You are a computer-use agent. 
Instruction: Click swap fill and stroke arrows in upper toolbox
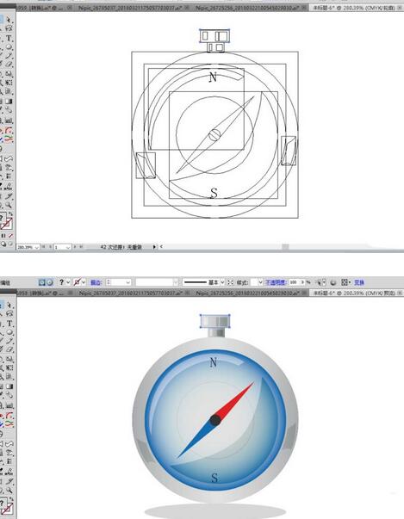10,214
